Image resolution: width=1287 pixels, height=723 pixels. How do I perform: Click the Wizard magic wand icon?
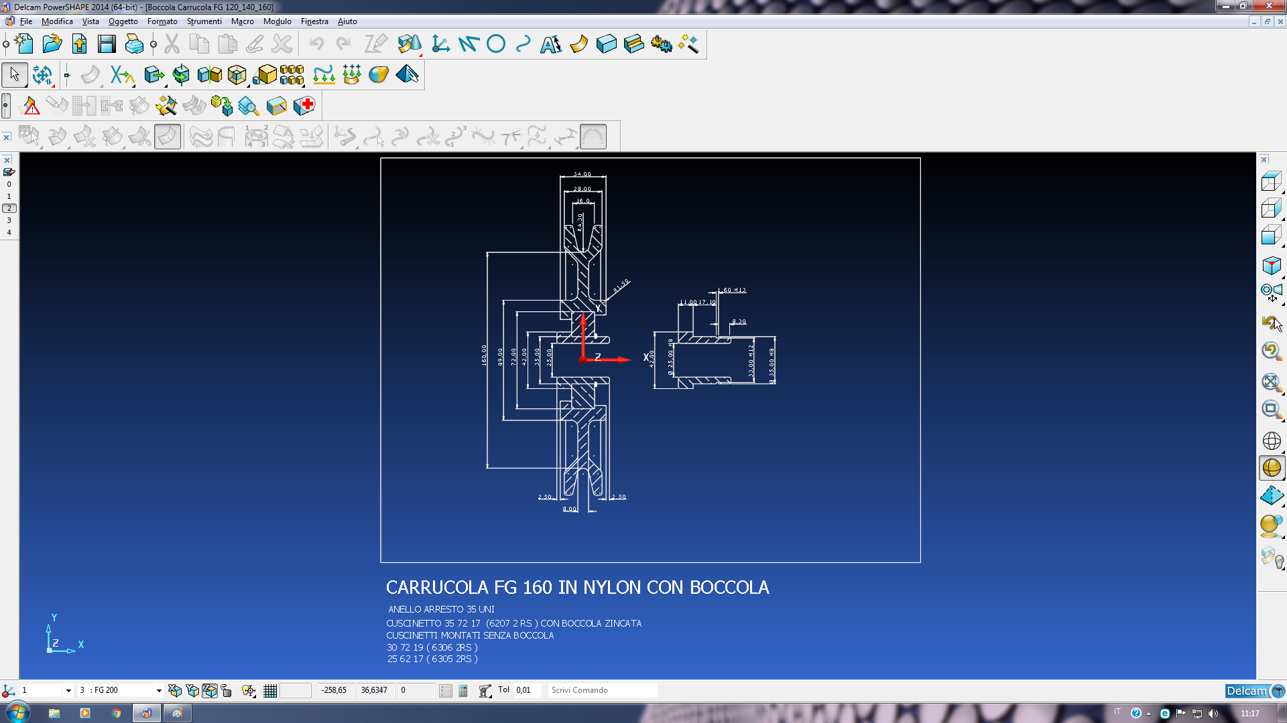688,44
